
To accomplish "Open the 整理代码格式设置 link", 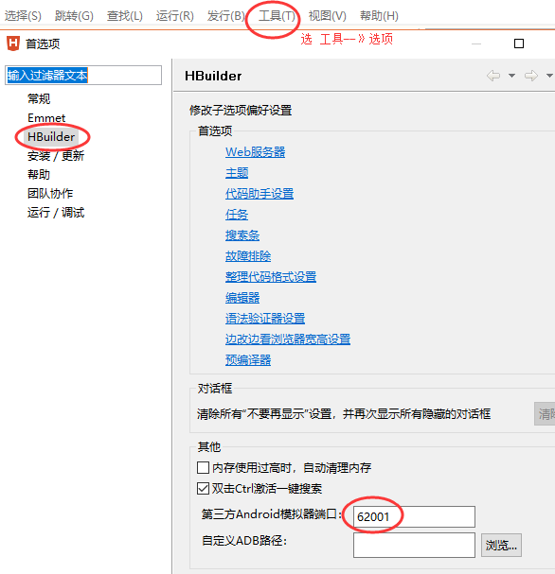I will (271, 277).
